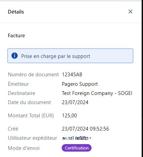This screenshot has width=143, height=157.
Task: Click the Montant Total (EUR) label
Action: tap(31, 116)
